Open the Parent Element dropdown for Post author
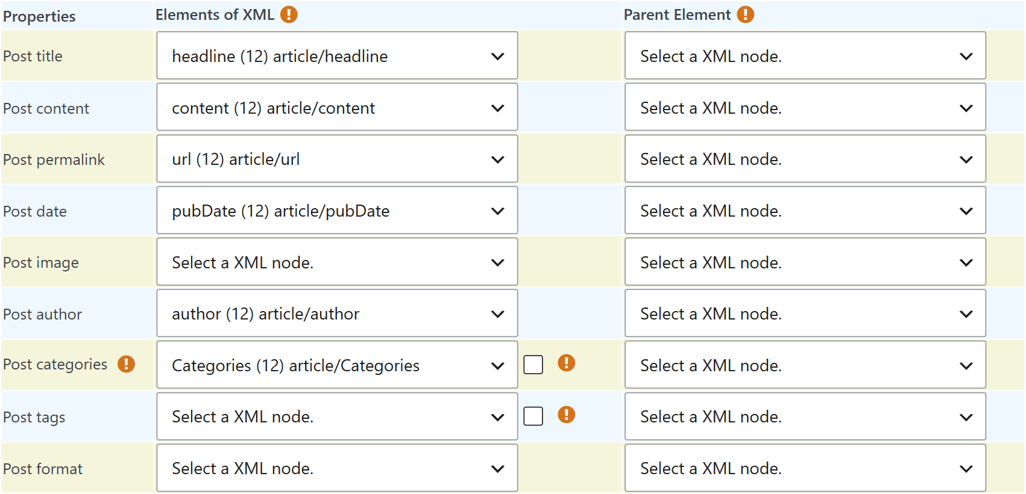 point(805,314)
